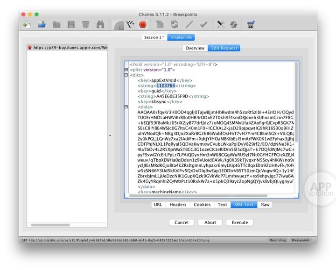The width and height of the screenshot is (336, 270).
Task: Switch to the Overview tab
Action: 195,48
